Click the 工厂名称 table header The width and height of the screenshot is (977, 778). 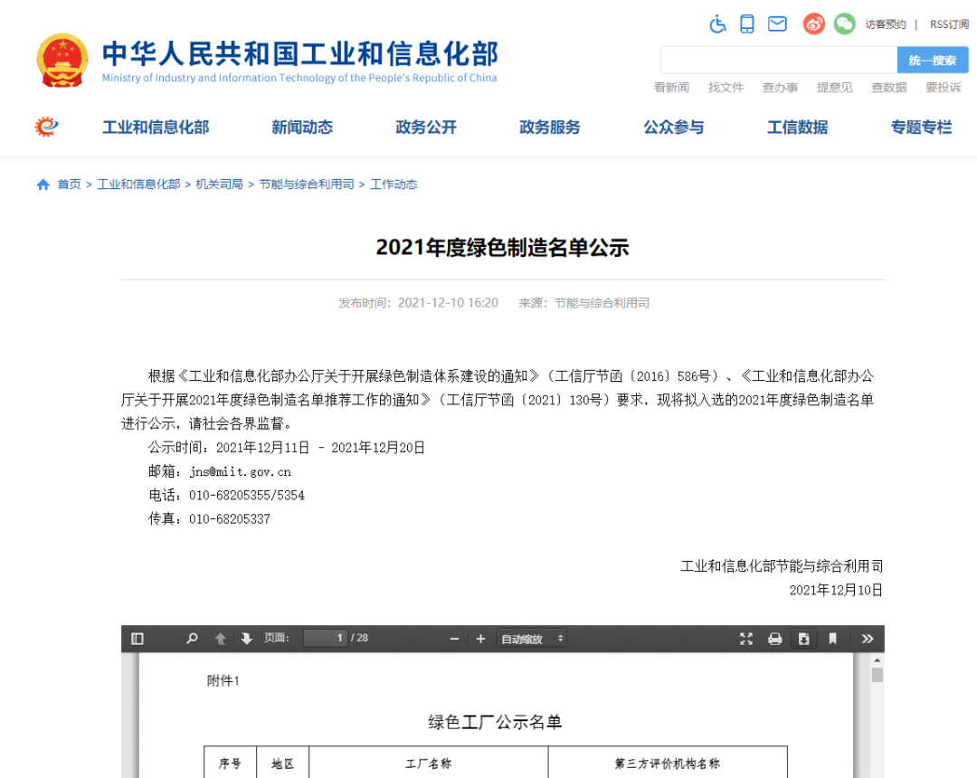tap(429, 764)
